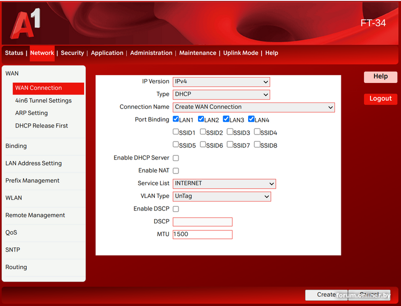Open 4in6 Tunnel Settings in sidebar

click(43, 100)
